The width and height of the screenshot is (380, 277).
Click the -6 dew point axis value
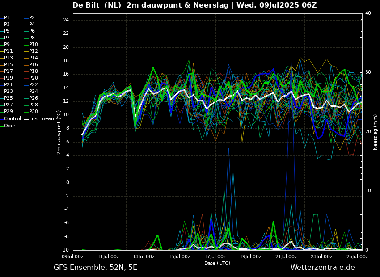(x=67, y=223)
